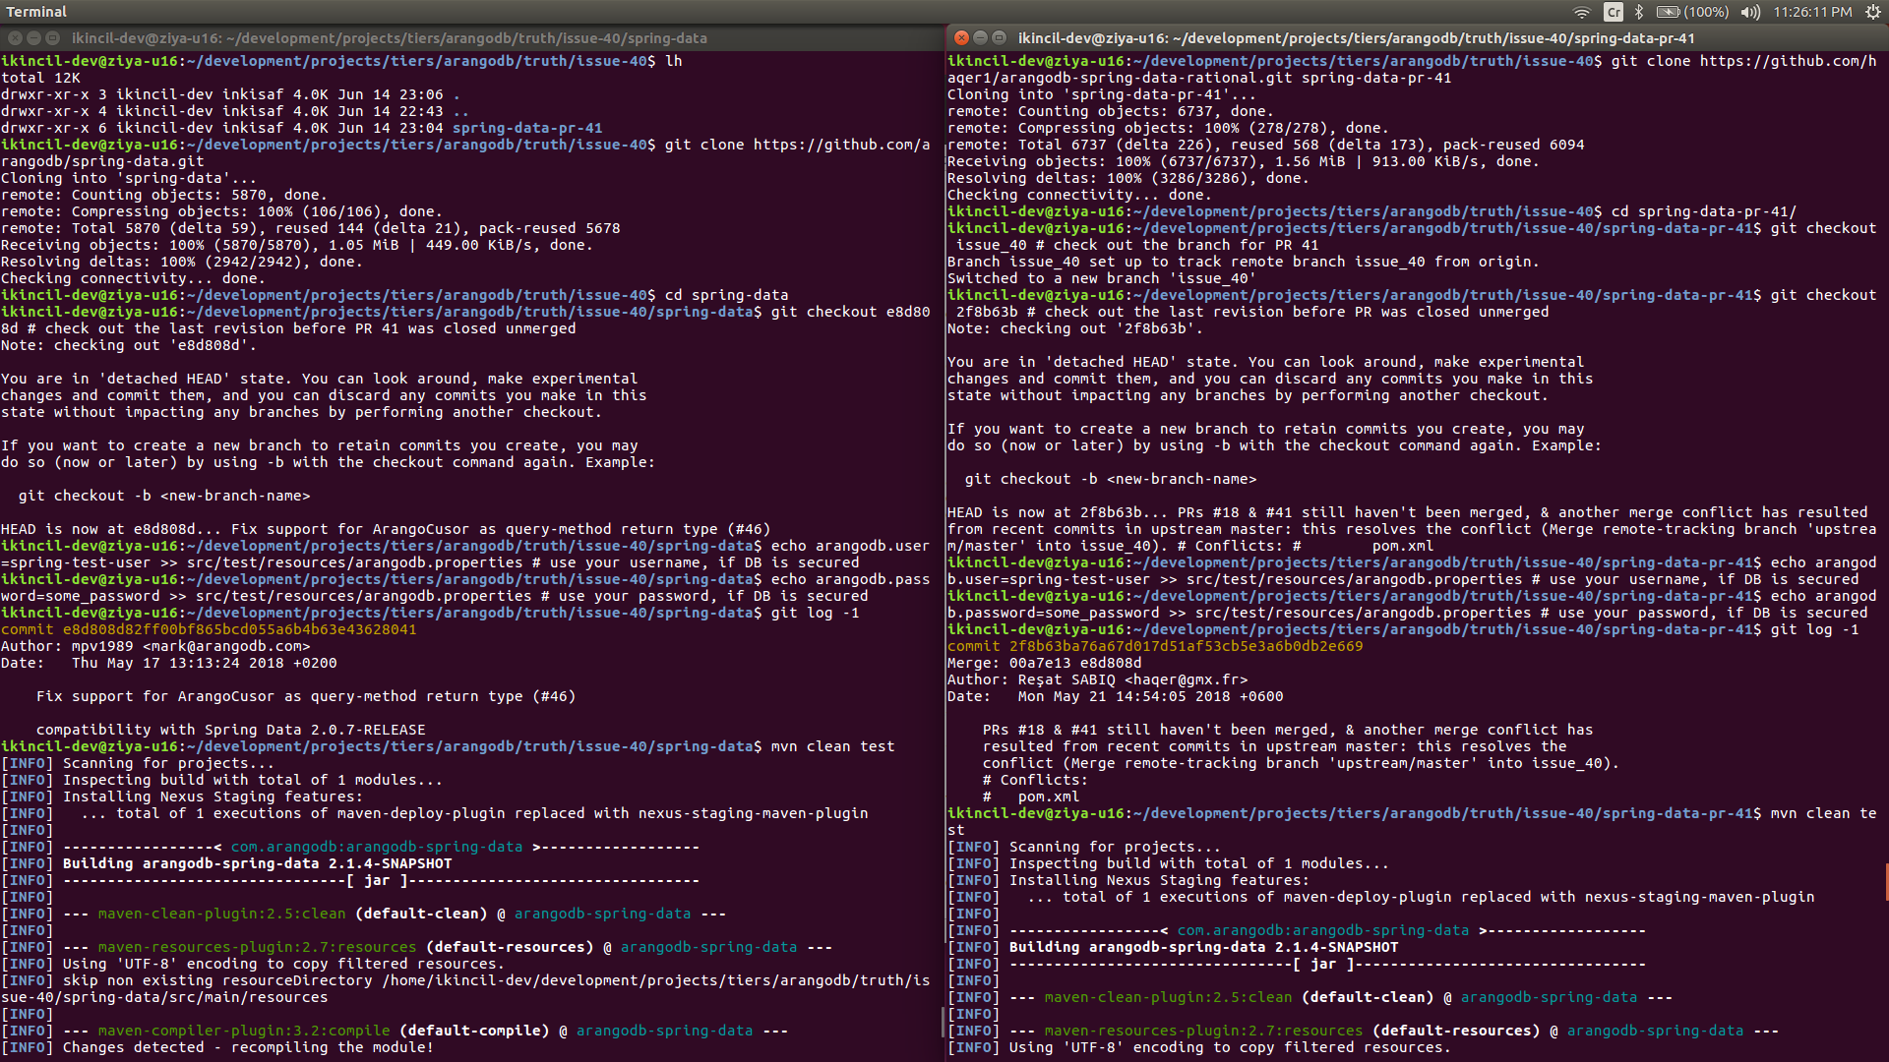Click 'Note: checking out '2f8b63b'.' line
The height and width of the screenshot is (1062, 1889).
click(1075, 328)
